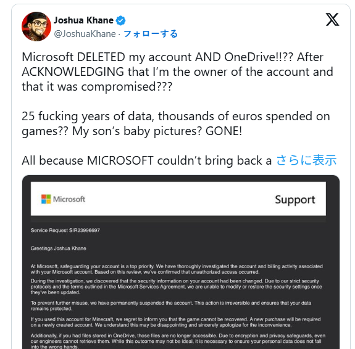Click the tweet paragraph about DELETED account
This screenshot has height=349, width=355.
pos(178,72)
